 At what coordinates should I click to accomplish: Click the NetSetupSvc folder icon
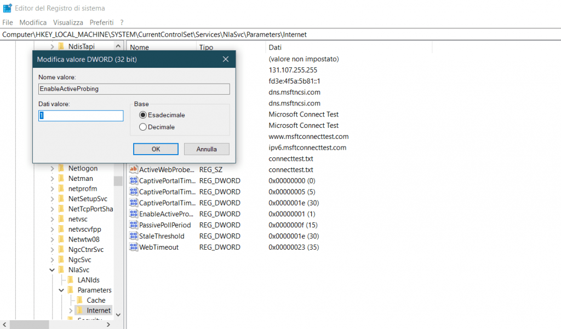[61, 199]
